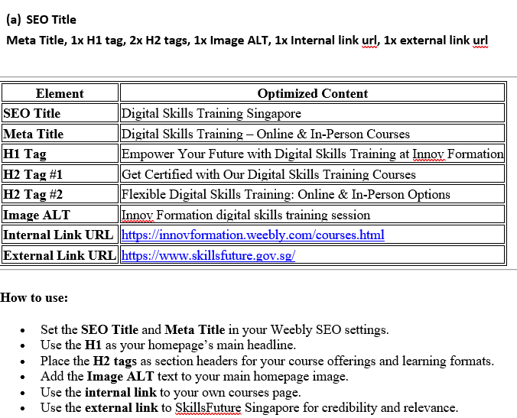Click the "Flexible Digital Skills Training" content cell
The width and height of the screenshot is (517, 418).
(286, 194)
